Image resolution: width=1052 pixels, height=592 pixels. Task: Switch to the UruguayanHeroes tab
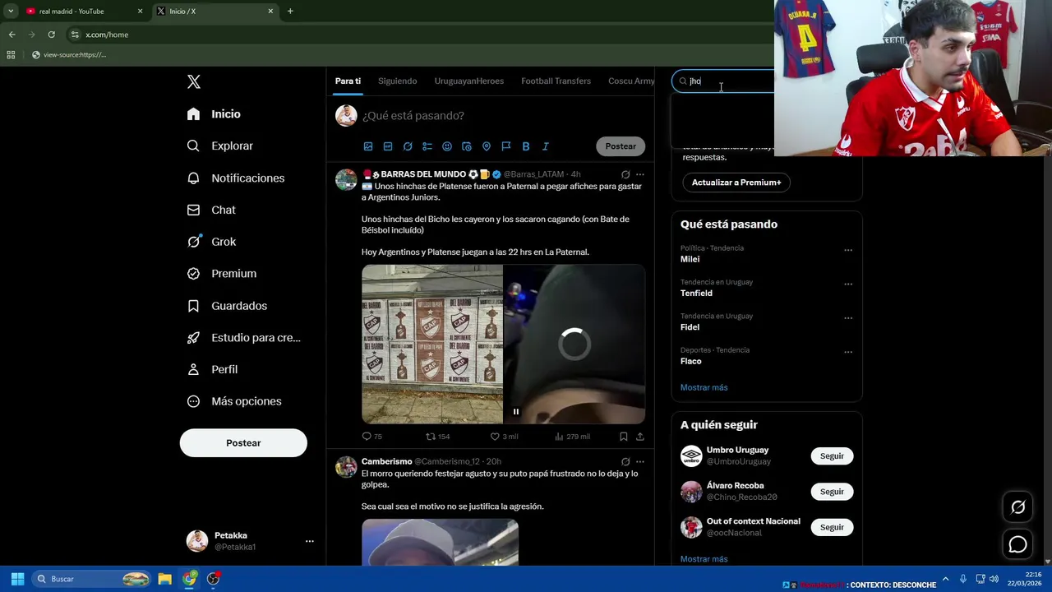[x=469, y=81]
